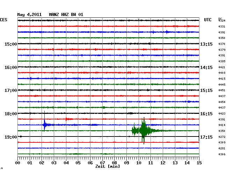Click the 14:15 UTC time label
This screenshot has height=172, width=227.
pyautogui.click(x=206, y=68)
